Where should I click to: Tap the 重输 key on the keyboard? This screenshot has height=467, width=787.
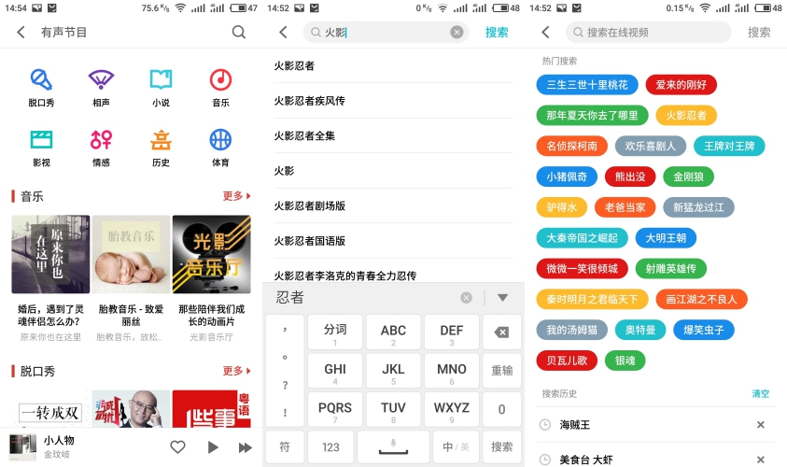501,371
